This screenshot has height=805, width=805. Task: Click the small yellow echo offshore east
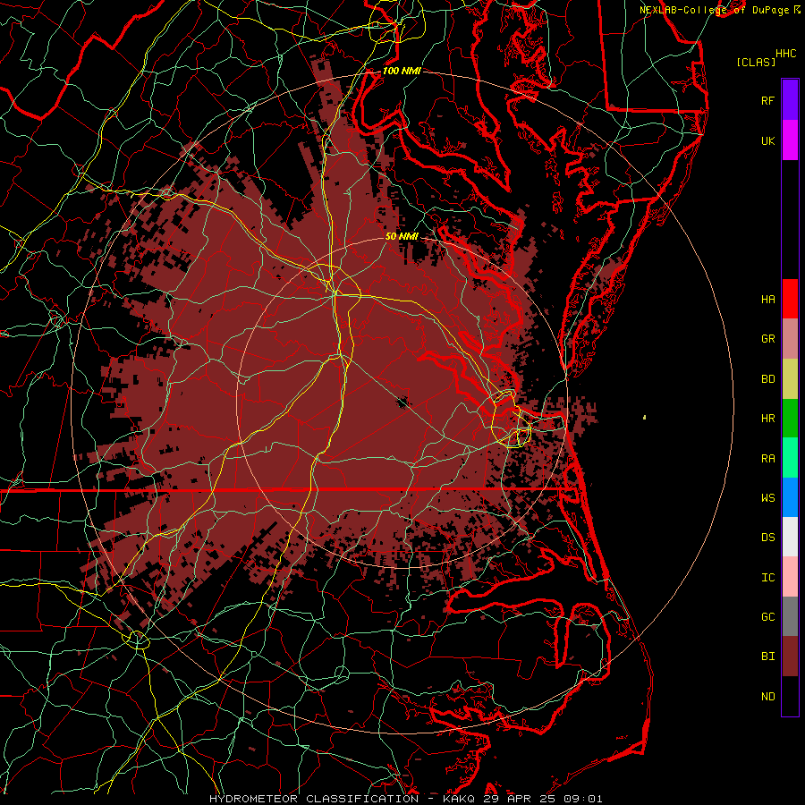(x=644, y=418)
